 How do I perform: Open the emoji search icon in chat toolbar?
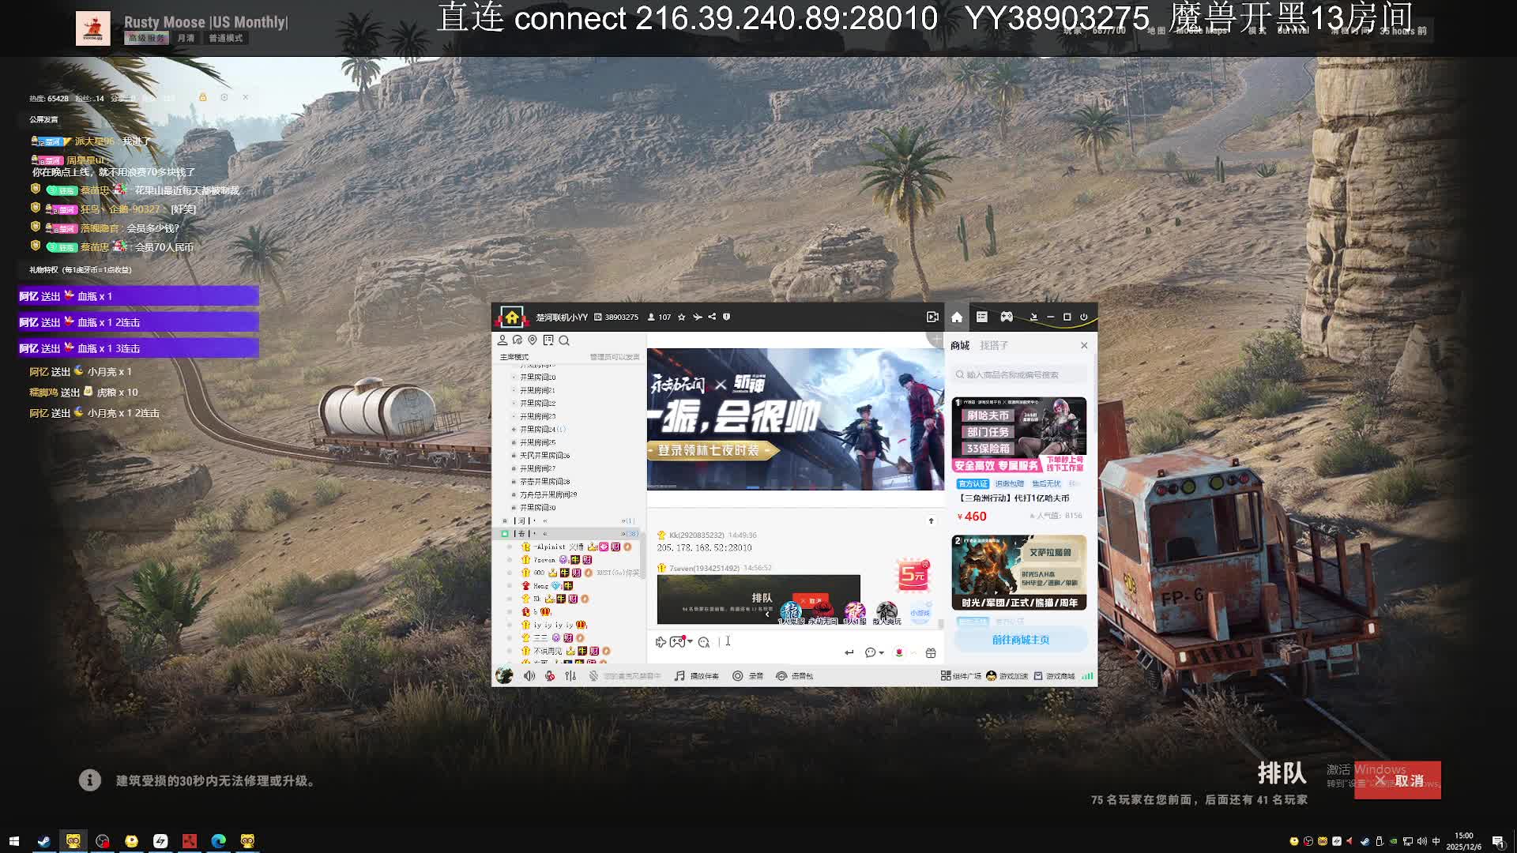(x=704, y=642)
